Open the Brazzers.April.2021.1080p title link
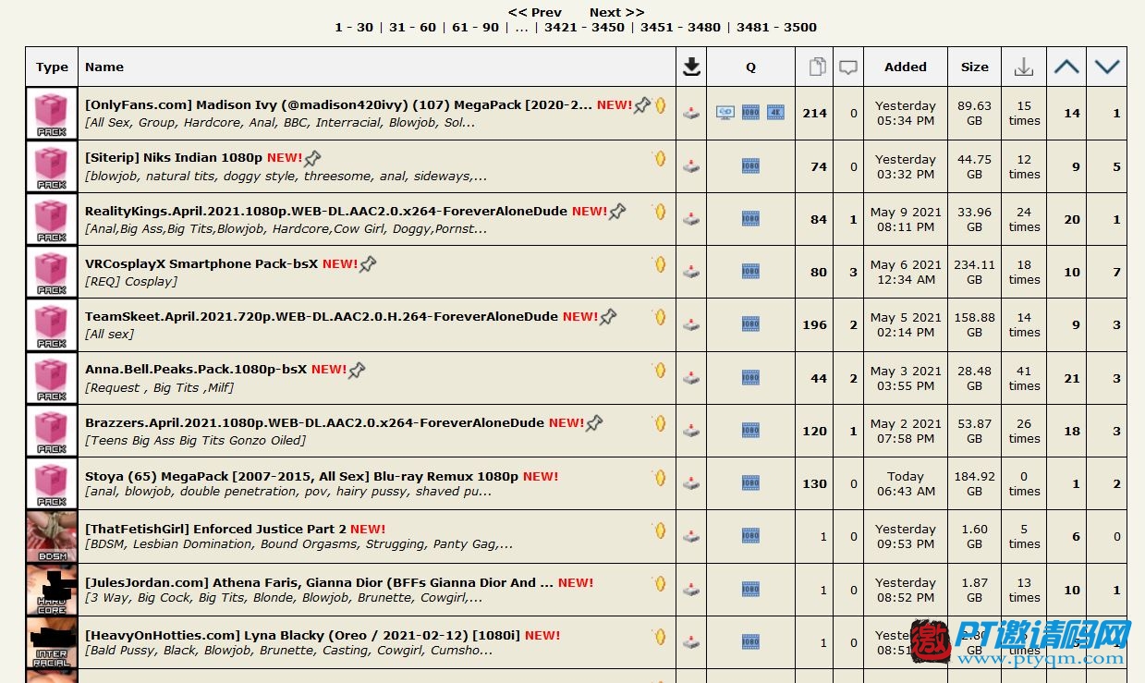The width and height of the screenshot is (1145, 683). 314,422
